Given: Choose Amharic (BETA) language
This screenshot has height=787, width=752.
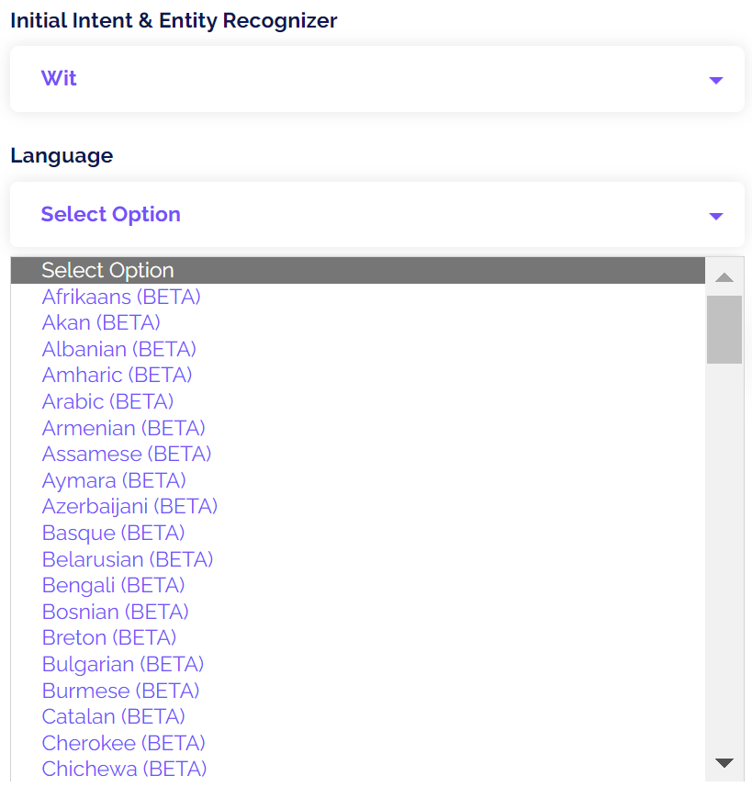Looking at the screenshot, I should 117,375.
